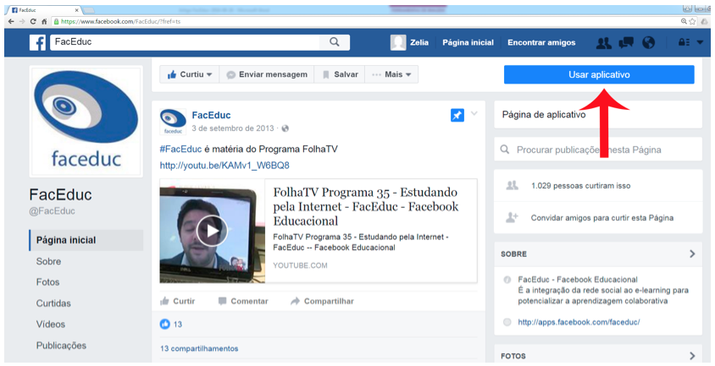Open Encontrar amigos link
Screen dimensions: 715x366
541,43
